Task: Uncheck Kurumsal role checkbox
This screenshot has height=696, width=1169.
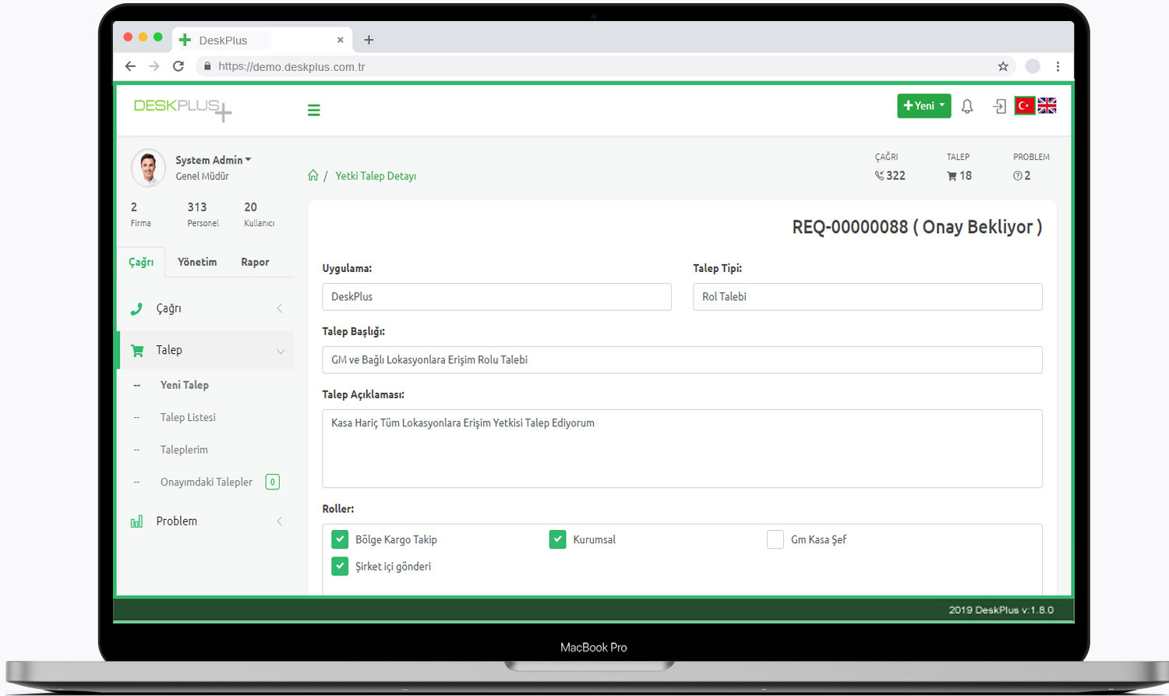Action: tap(557, 539)
